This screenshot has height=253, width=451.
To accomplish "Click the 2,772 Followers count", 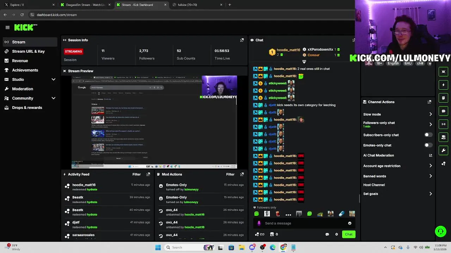I will (144, 51).
